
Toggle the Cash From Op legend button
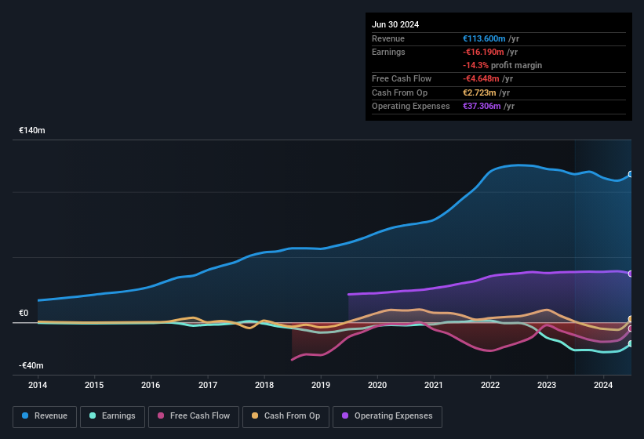(x=286, y=416)
